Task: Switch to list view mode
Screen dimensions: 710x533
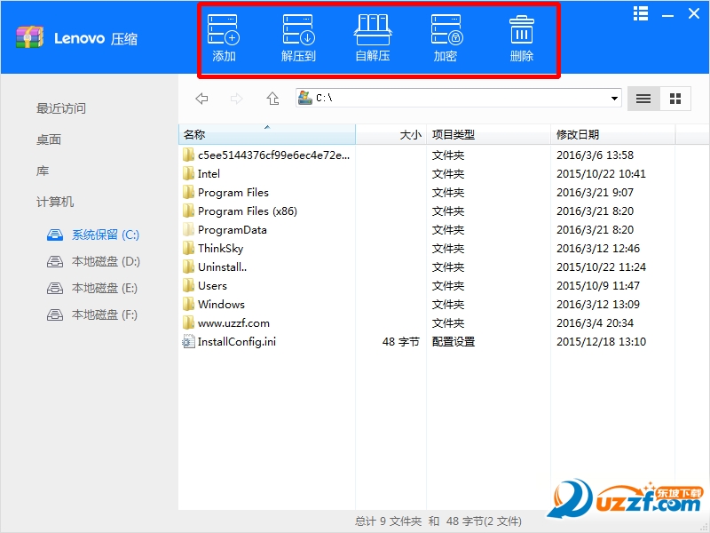Action: click(x=643, y=99)
